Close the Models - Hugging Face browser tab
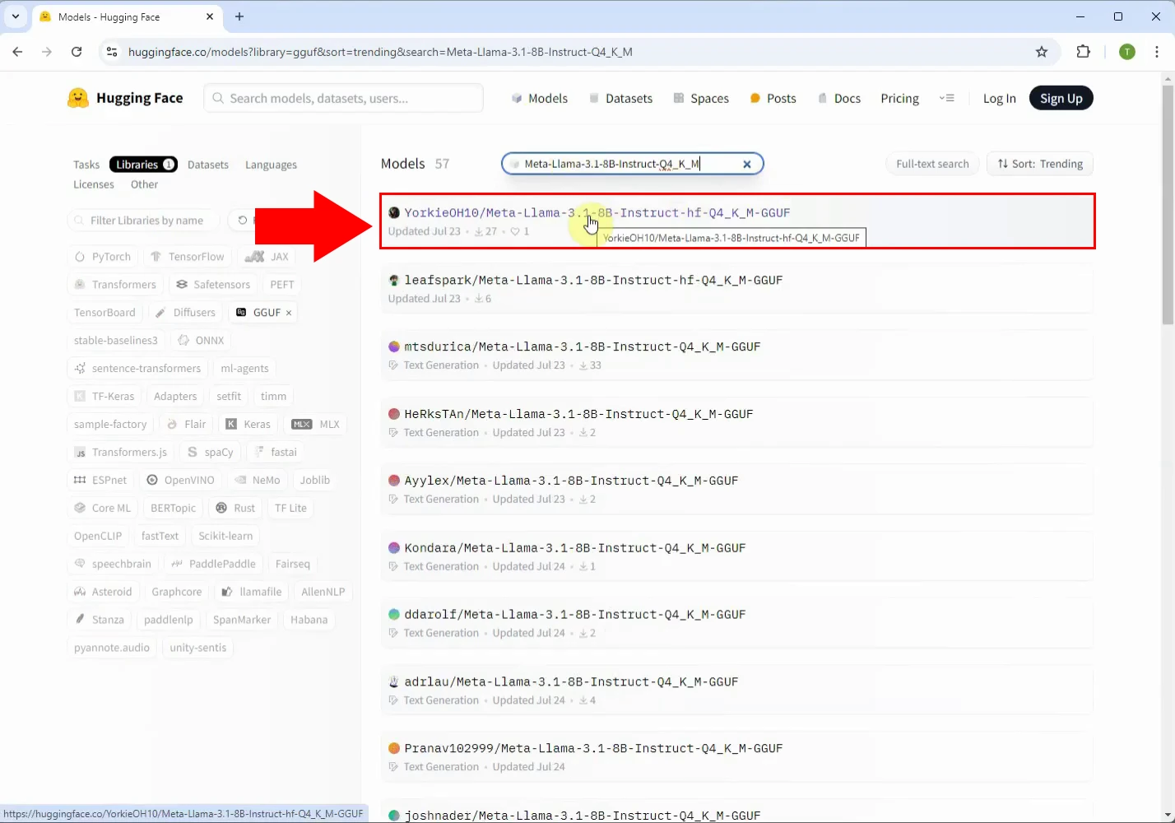This screenshot has width=1175, height=823. tap(210, 16)
